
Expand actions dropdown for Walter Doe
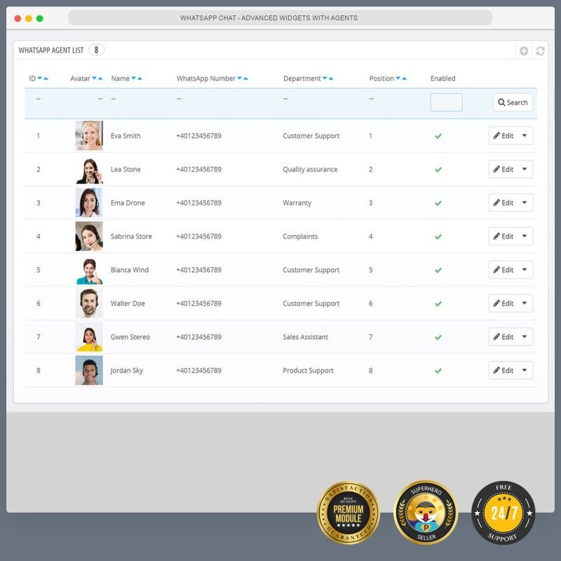click(x=525, y=304)
